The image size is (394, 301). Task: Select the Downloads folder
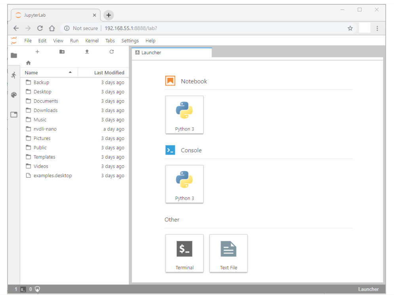74,110
